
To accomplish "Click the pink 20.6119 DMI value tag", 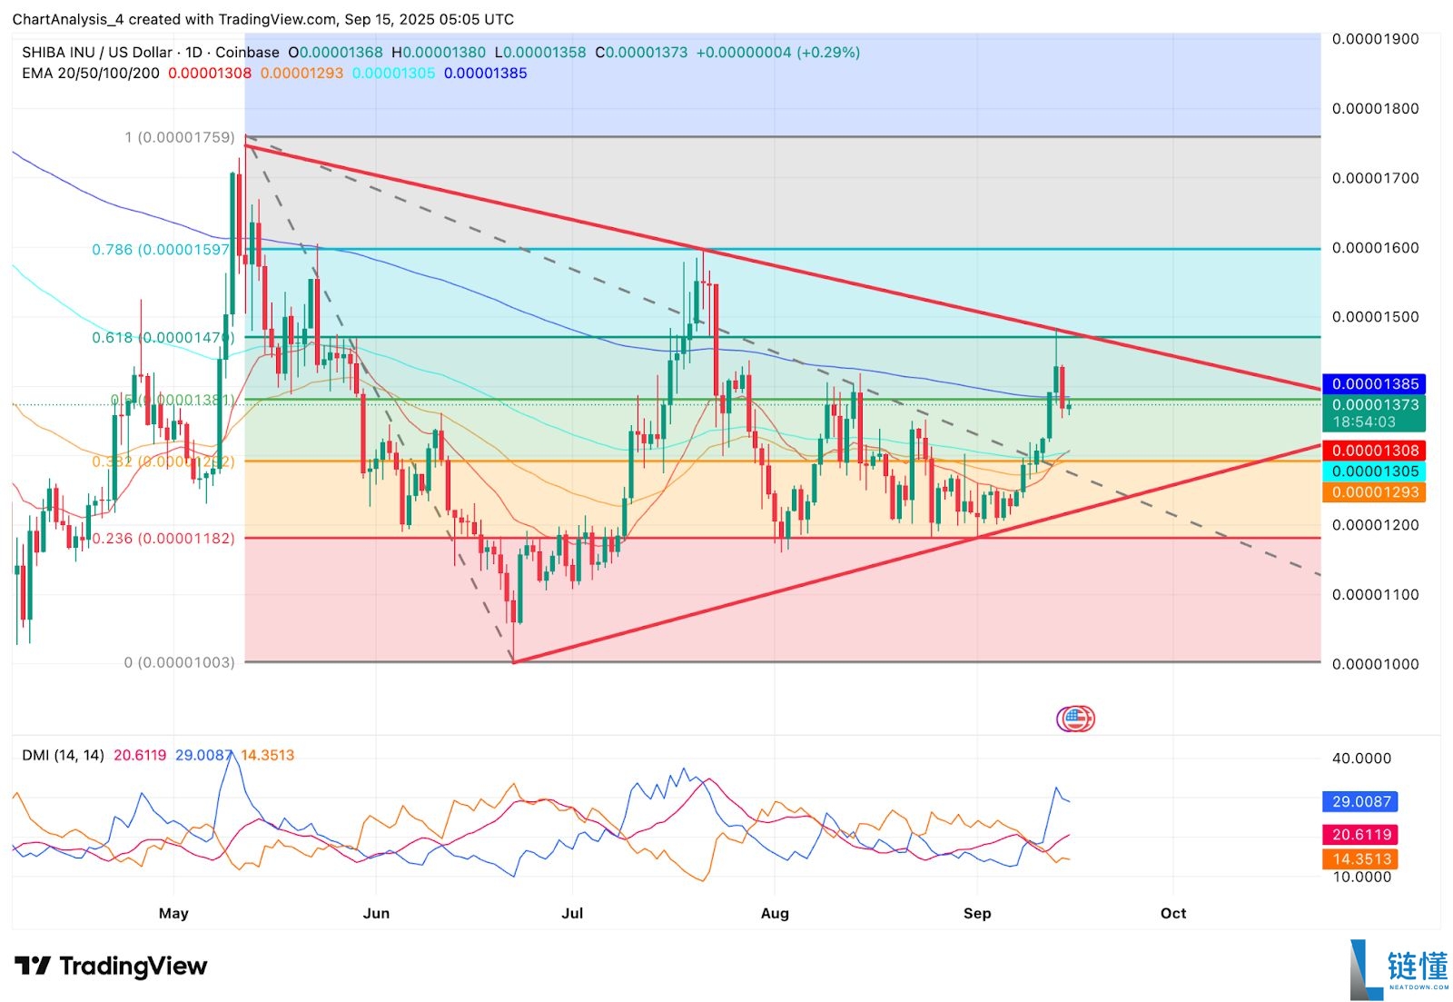I will pos(1360,835).
